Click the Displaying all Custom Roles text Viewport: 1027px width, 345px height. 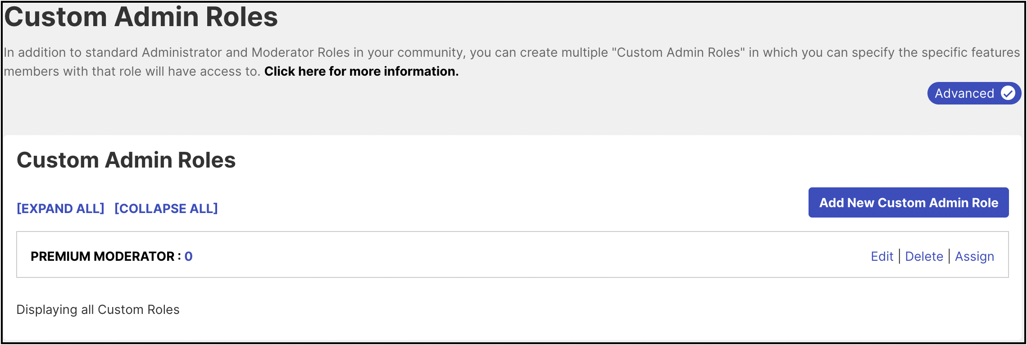pyautogui.click(x=98, y=309)
